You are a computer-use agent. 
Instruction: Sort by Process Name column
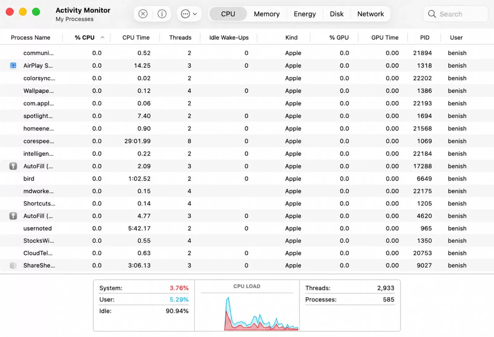(31, 37)
